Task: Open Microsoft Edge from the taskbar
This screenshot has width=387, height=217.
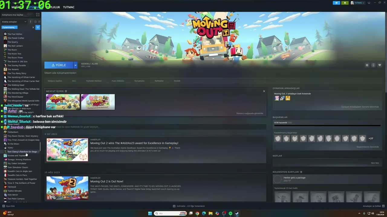Action: (204, 213)
